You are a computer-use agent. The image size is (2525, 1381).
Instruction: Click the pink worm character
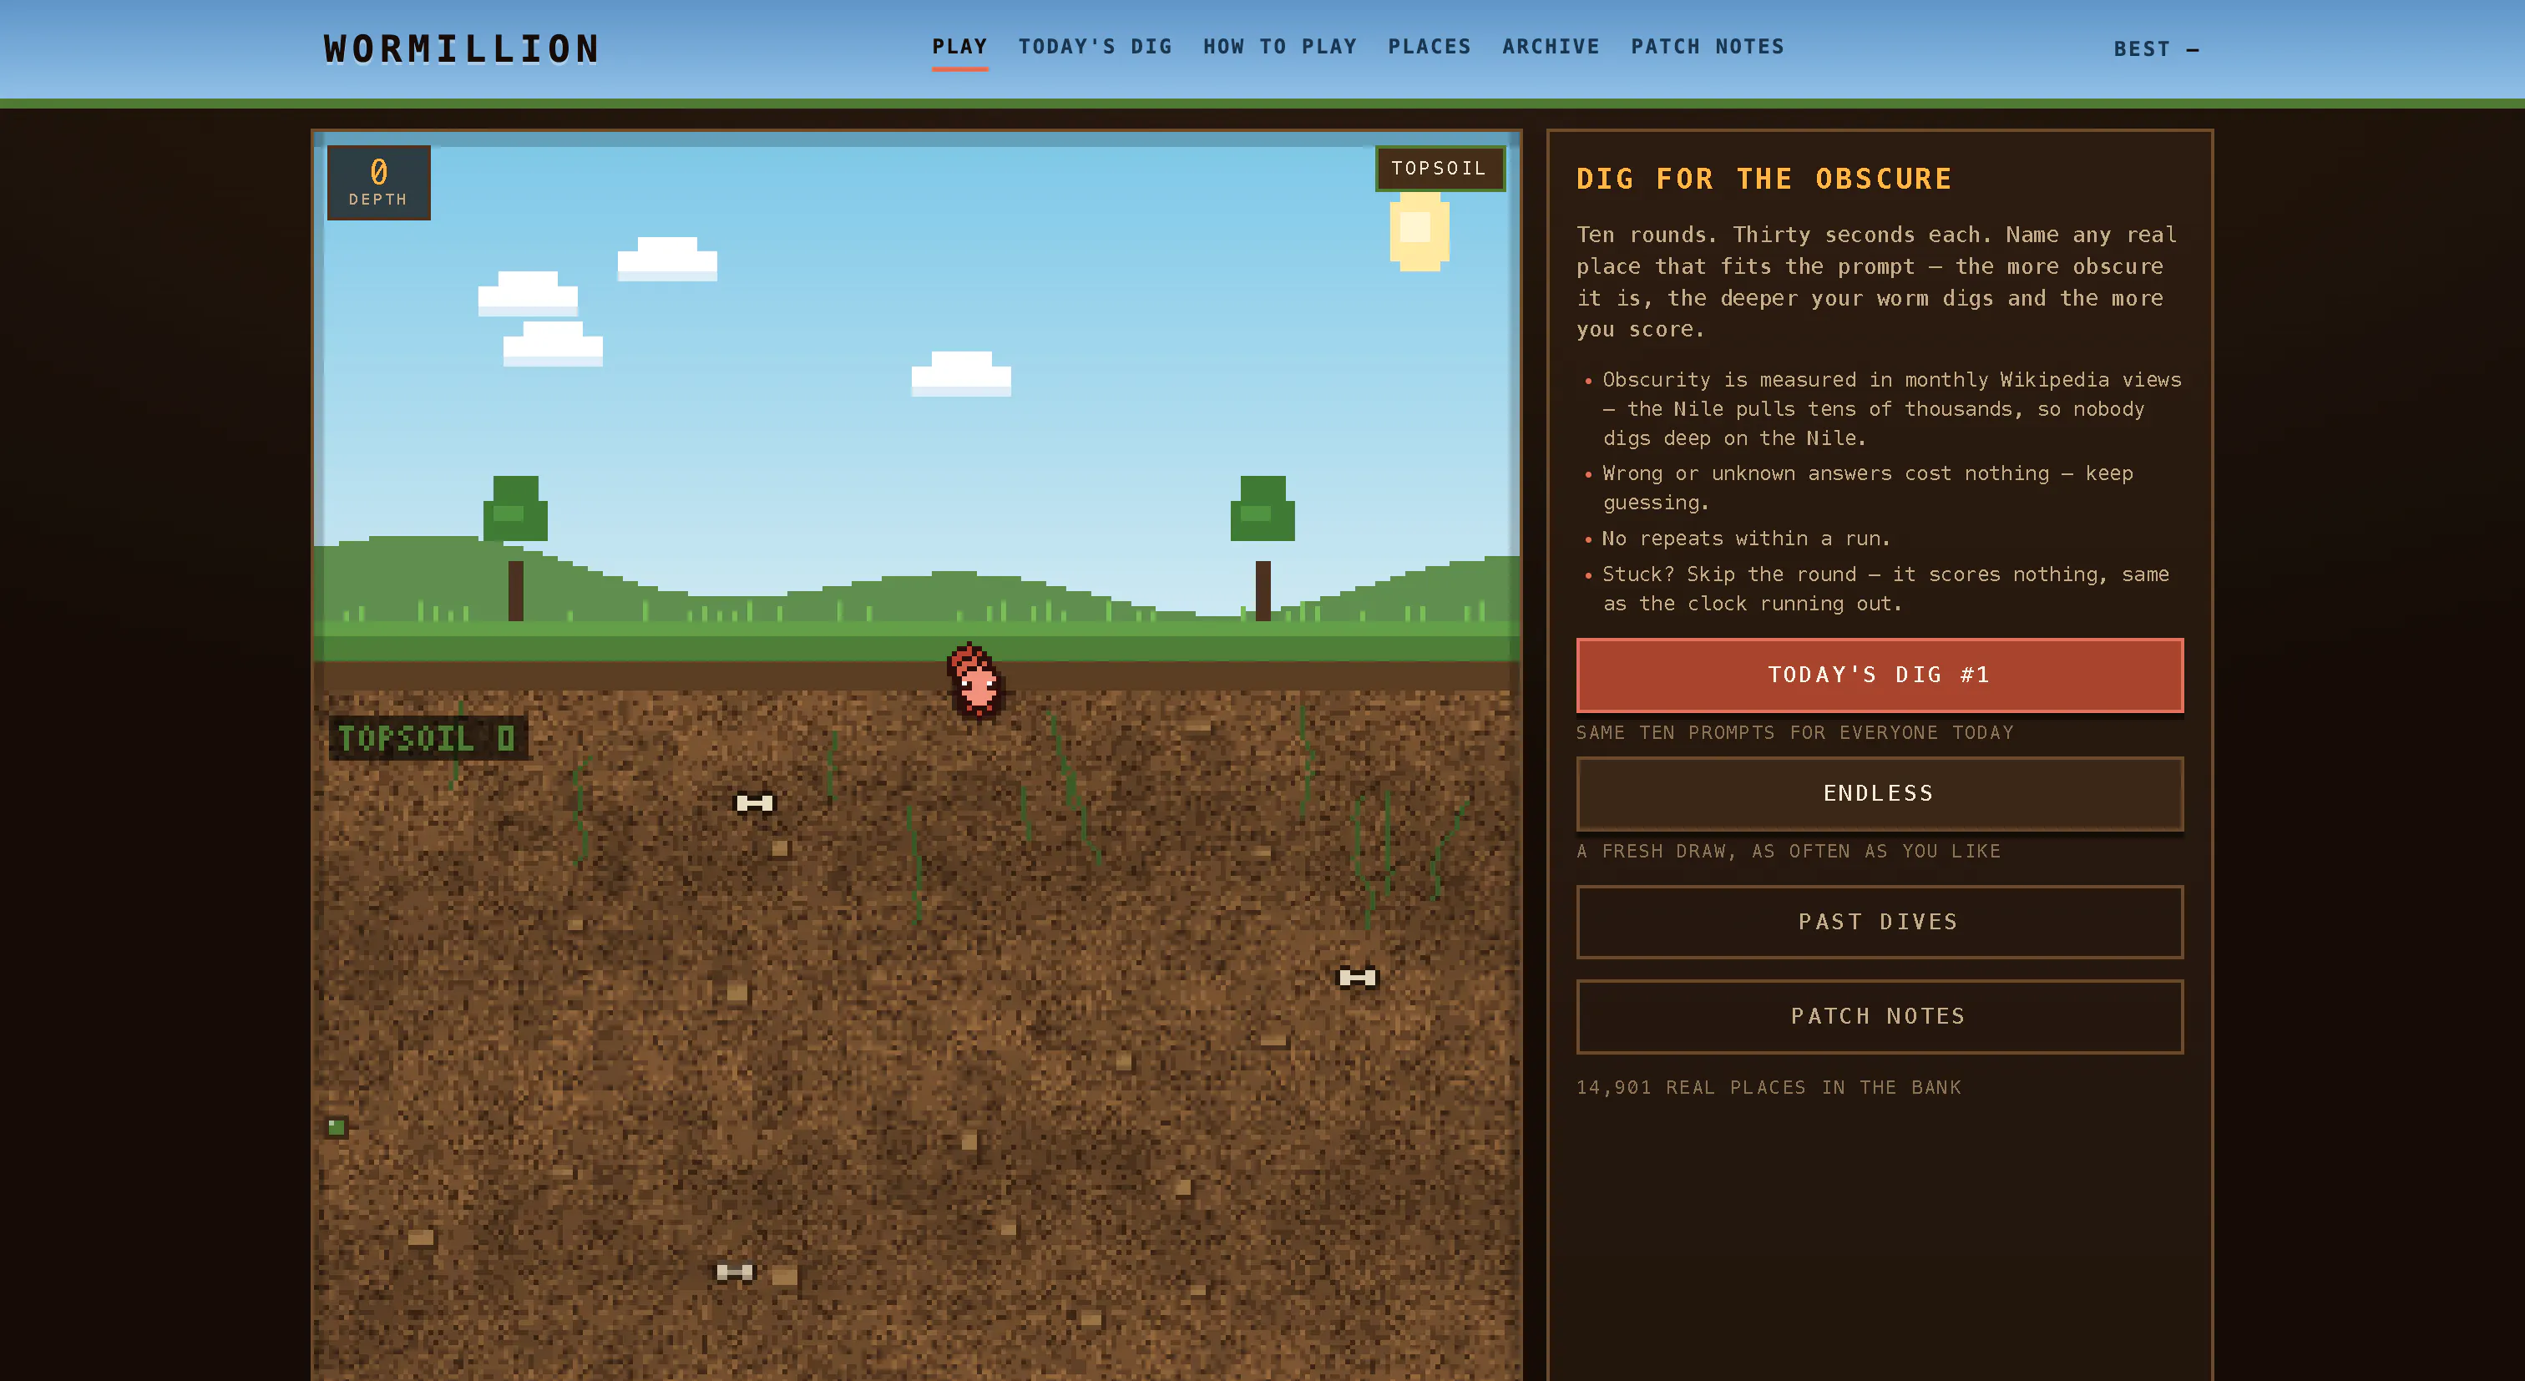click(x=975, y=680)
